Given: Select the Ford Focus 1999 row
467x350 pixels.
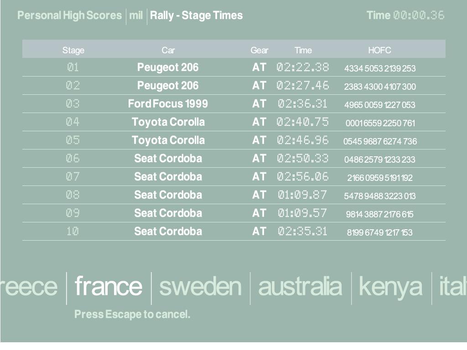Looking at the screenshot, I should (168, 104).
